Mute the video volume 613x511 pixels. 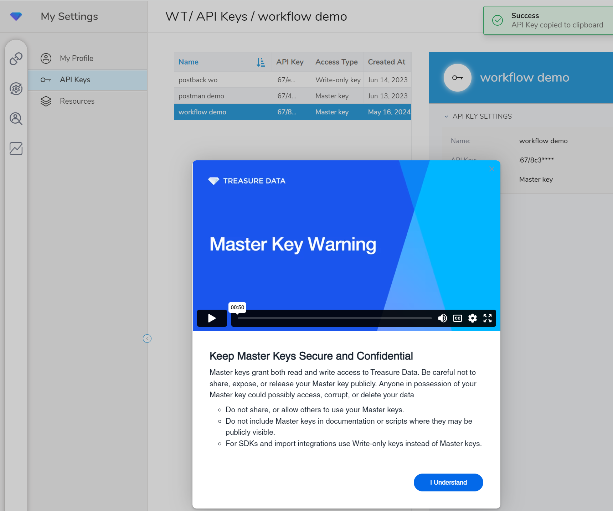coord(442,318)
